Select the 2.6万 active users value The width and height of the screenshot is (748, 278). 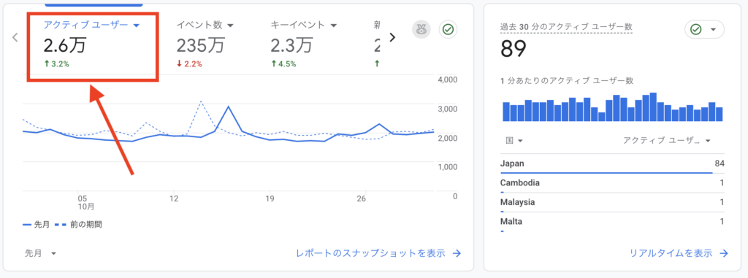point(64,46)
